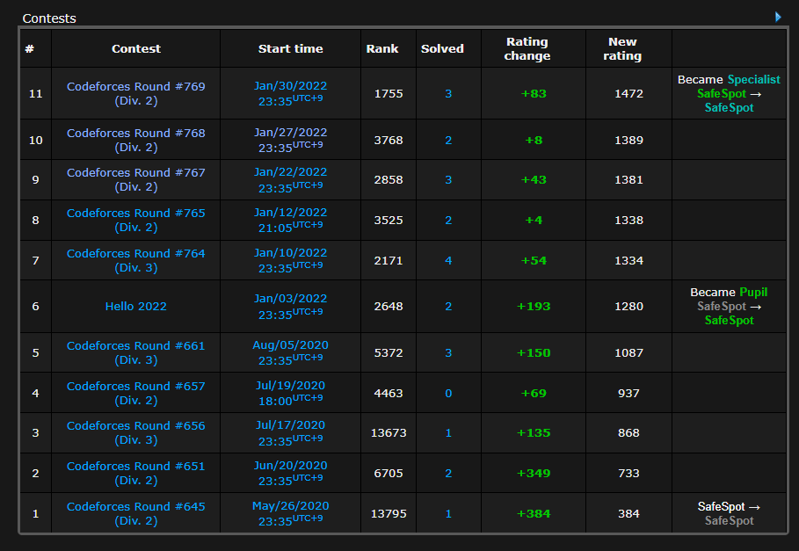Click start time Jan/12/2022 21:05
The height and width of the screenshot is (551, 799).
pos(290,220)
